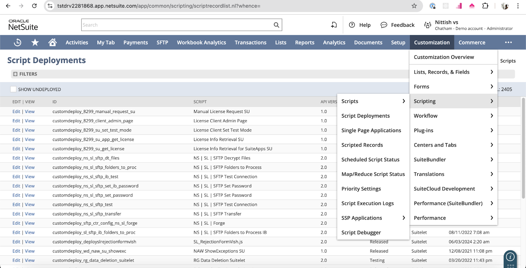
Task: Bookmark this page with the star icon
Action: point(414,6)
